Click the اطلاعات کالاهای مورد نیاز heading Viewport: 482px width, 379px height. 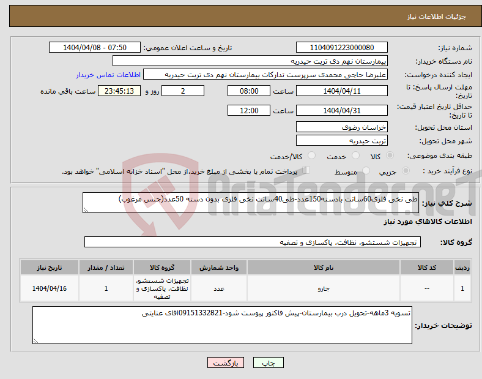pos(428,222)
